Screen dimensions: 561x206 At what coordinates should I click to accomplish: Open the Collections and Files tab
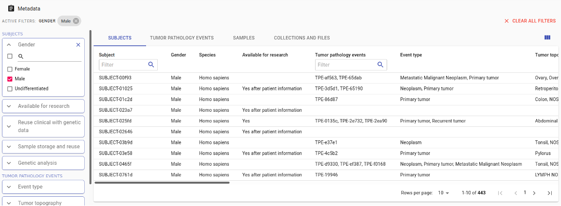(301, 38)
